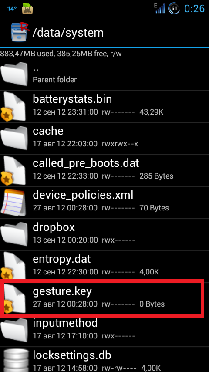
Task: Tap the notification icon in status bar
Action: point(27,9)
